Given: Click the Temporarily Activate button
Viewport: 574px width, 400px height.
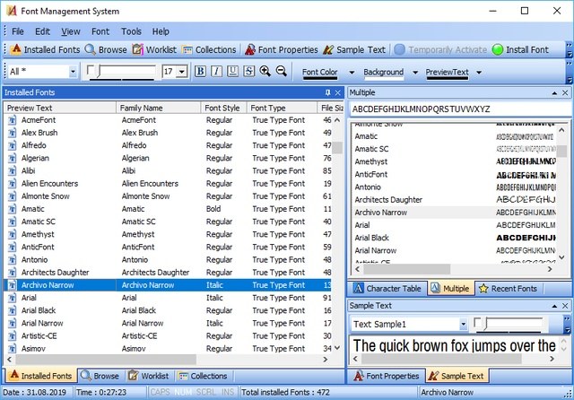Looking at the screenshot, I should 440,49.
